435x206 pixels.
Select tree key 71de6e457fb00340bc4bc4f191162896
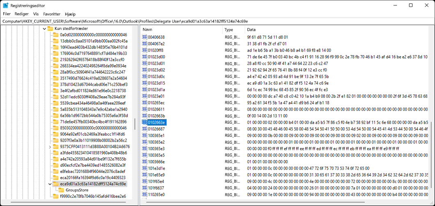[94, 122]
